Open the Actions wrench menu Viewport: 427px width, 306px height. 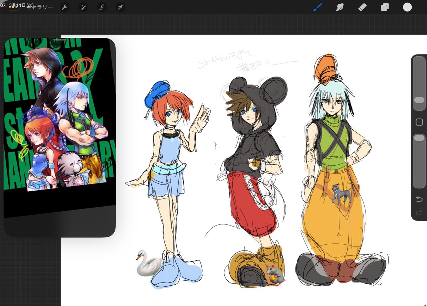pyautogui.click(x=64, y=7)
